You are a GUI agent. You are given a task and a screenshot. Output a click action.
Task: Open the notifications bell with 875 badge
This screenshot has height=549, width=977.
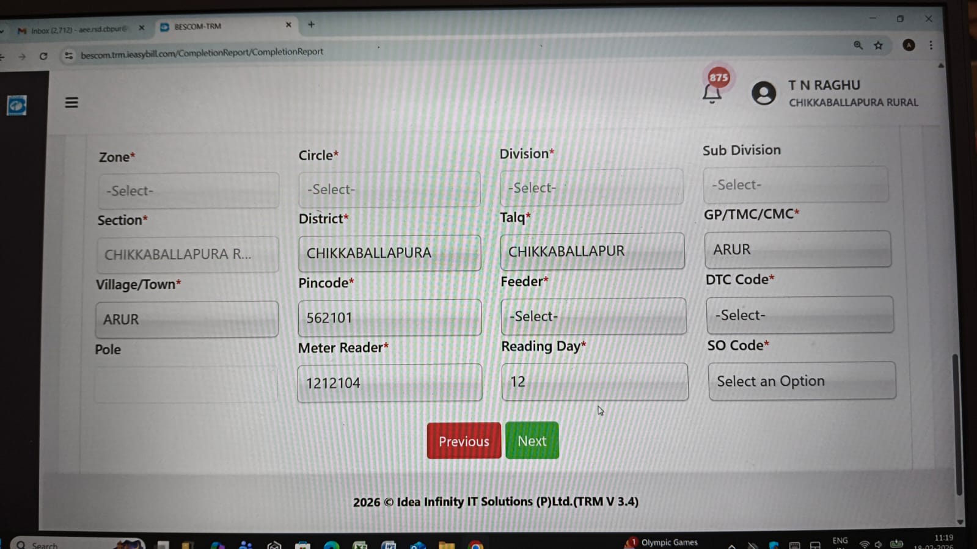pos(712,93)
